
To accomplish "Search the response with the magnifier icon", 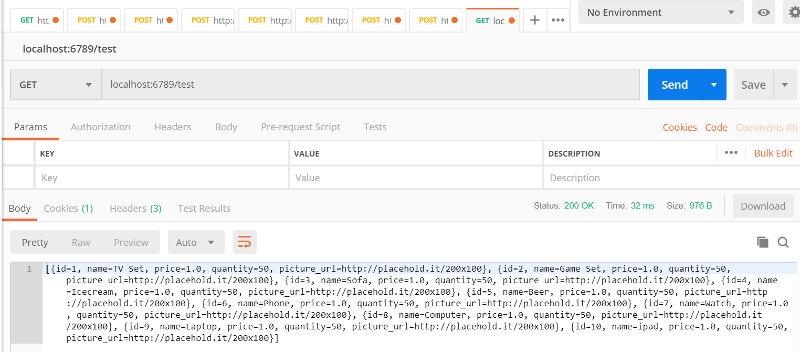I will (783, 242).
